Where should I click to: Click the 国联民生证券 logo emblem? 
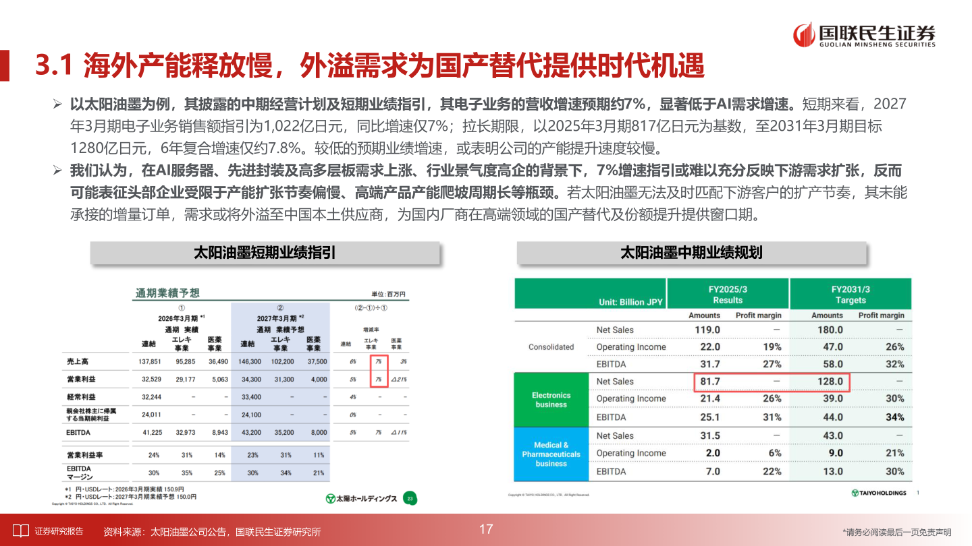804,34
